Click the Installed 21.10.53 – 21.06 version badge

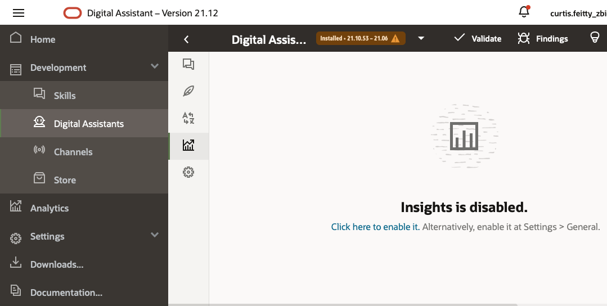(x=361, y=38)
